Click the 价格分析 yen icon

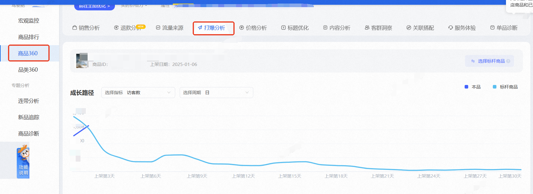pyautogui.click(x=242, y=28)
